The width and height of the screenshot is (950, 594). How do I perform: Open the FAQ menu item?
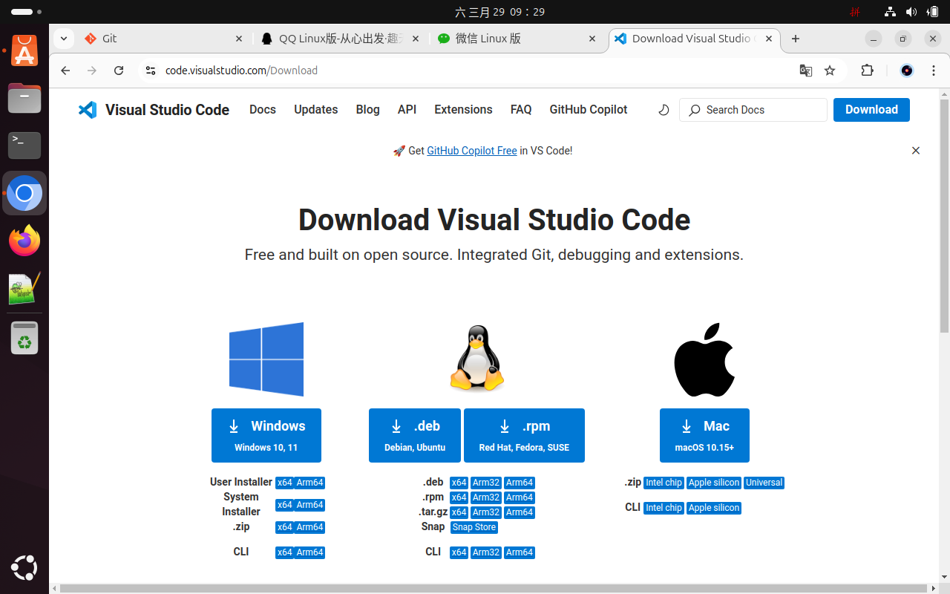[x=521, y=110]
